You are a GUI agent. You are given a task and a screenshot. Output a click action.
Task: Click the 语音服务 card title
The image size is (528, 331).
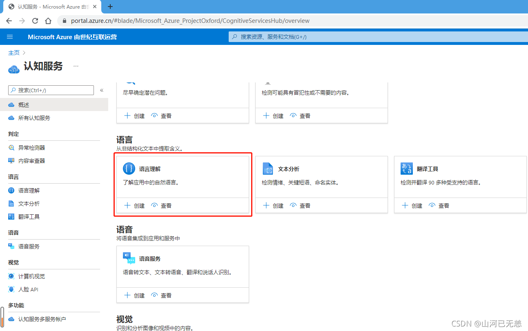150,259
